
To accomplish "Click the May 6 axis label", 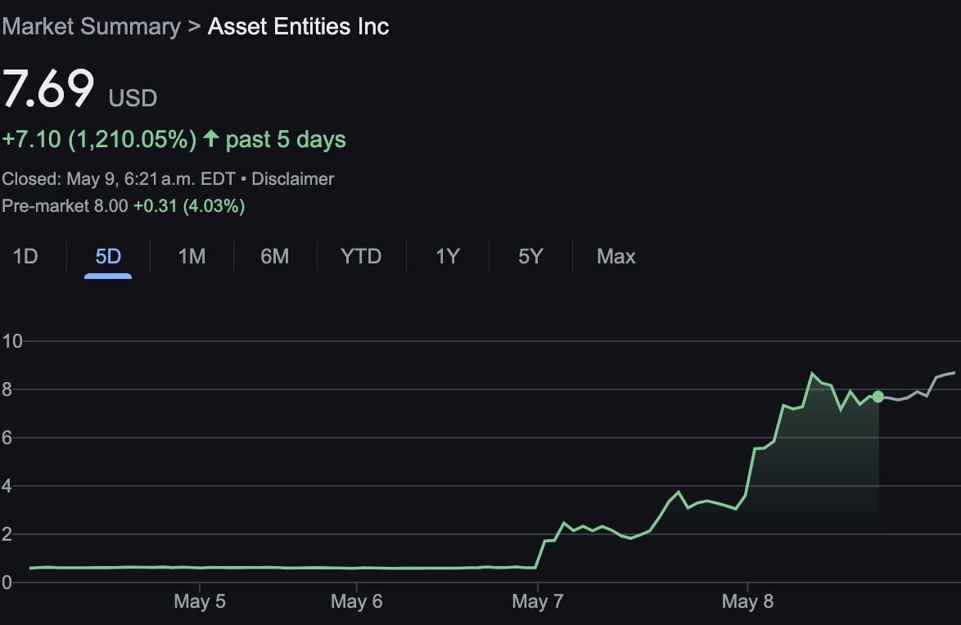I will pyautogui.click(x=357, y=601).
